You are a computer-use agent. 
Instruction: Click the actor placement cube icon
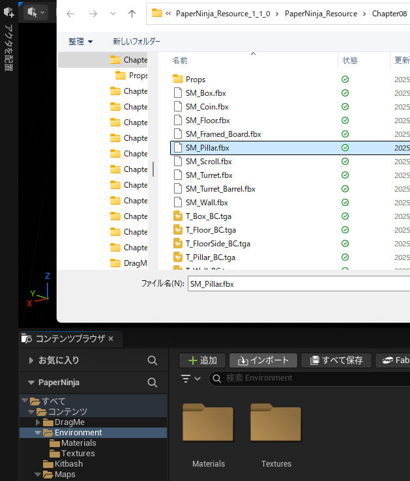pyautogui.click(x=9, y=12)
